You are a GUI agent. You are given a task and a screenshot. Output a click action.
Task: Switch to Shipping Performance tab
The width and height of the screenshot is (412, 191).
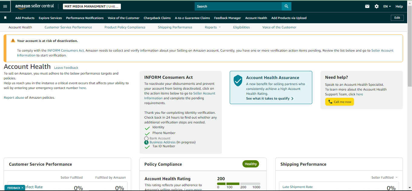tap(175, 27)
